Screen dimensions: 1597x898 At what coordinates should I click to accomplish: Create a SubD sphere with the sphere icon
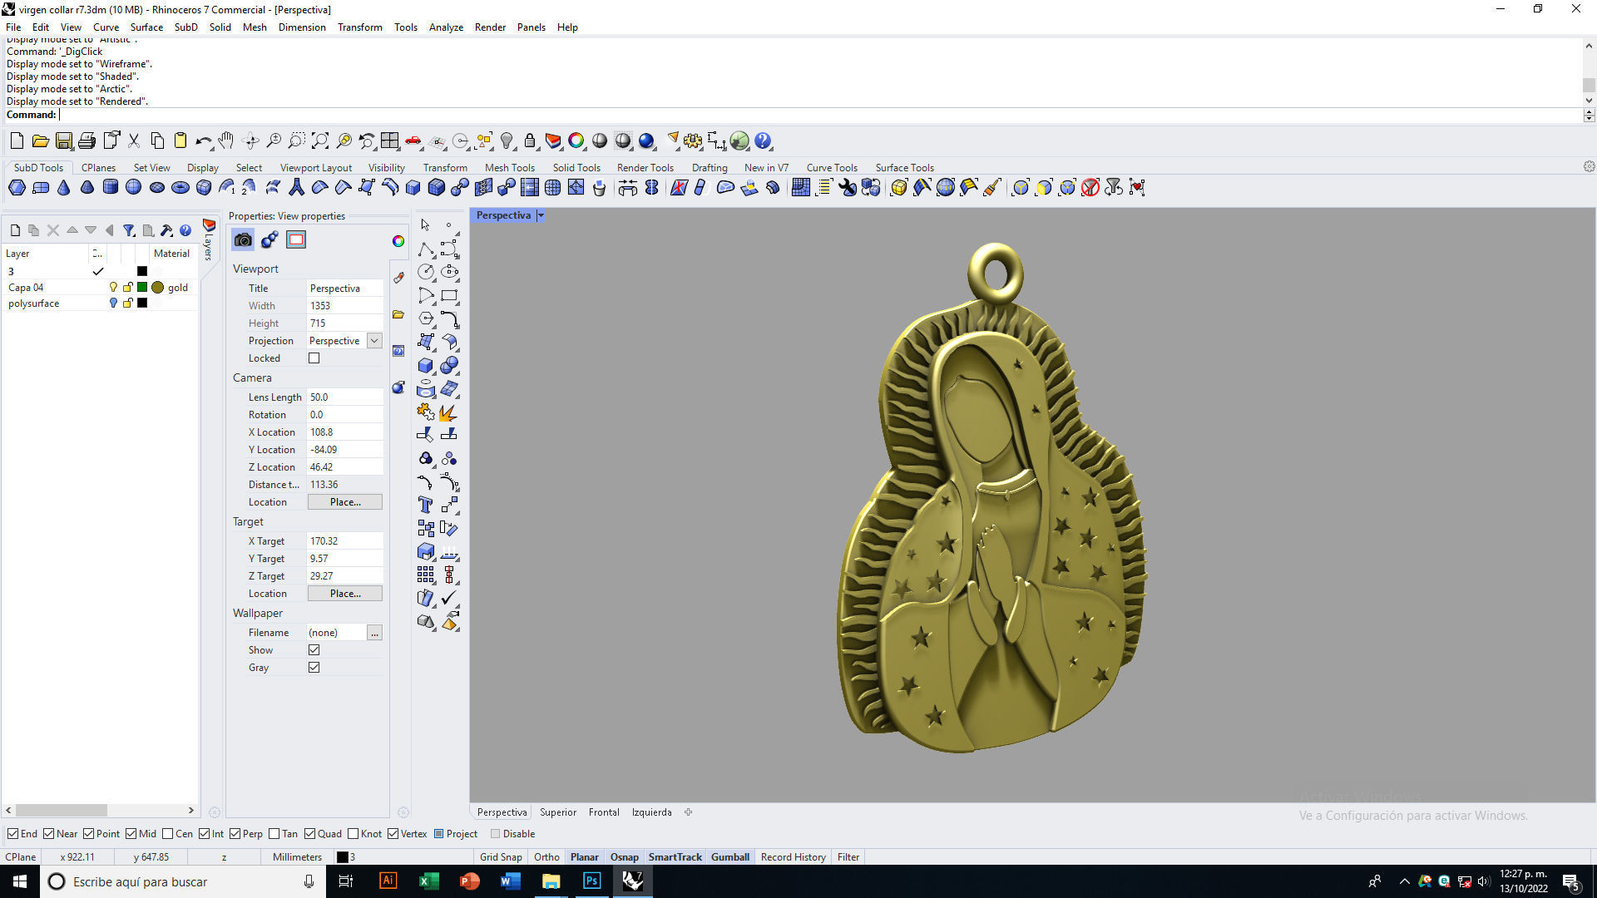tap(133, 188)
